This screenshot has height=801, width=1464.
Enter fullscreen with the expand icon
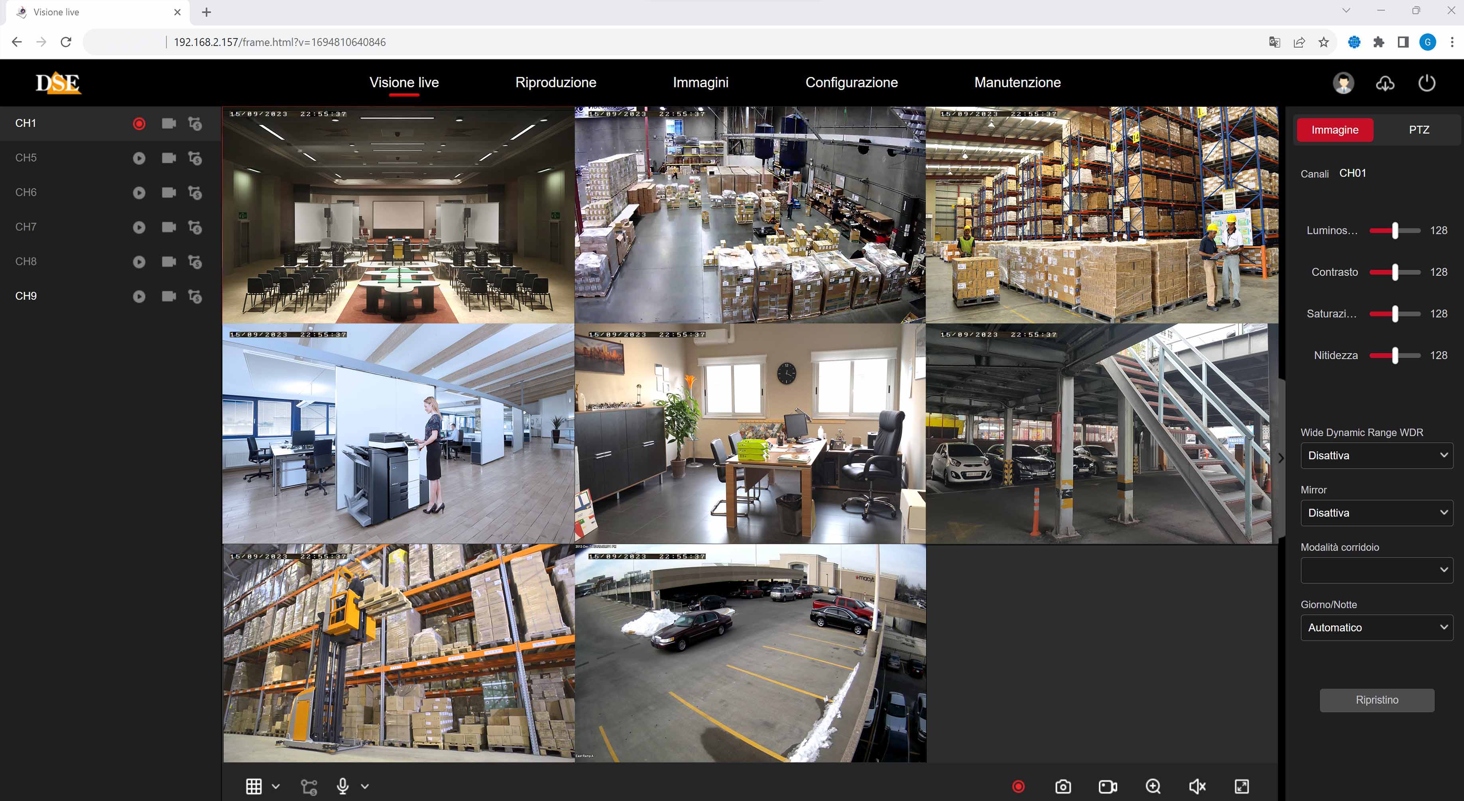[x=1242, y=786]
